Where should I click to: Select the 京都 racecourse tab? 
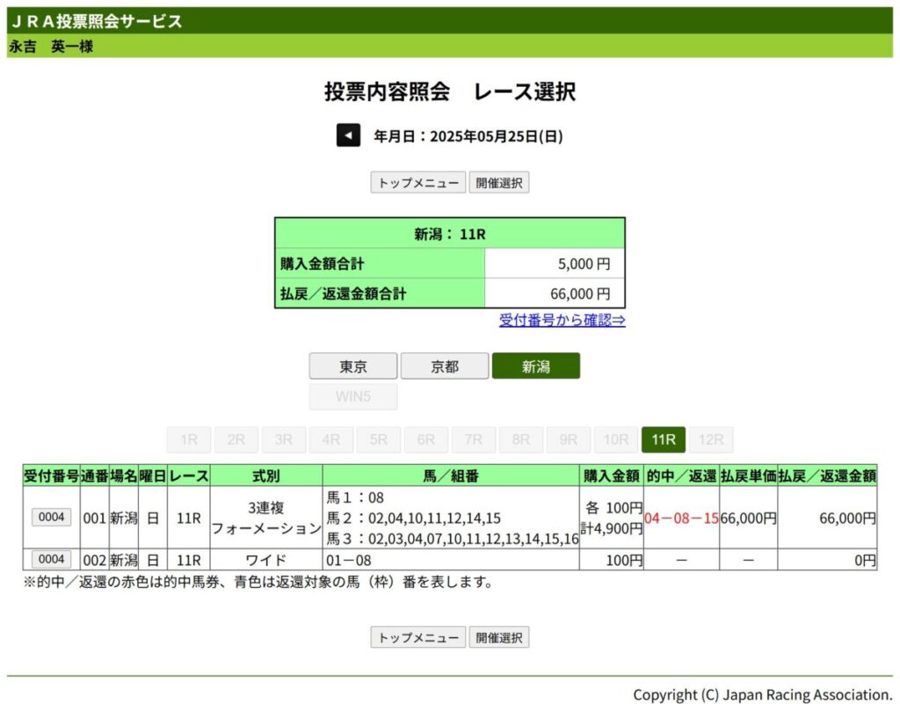pos(445,367)
